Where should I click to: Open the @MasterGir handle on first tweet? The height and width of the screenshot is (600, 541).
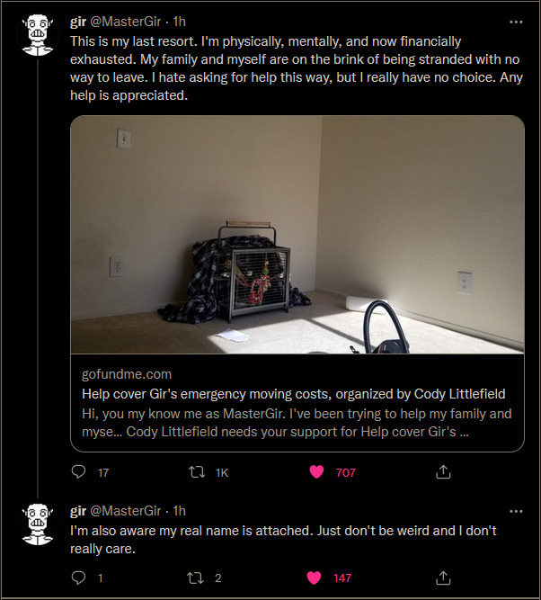[x=126, y=22]
